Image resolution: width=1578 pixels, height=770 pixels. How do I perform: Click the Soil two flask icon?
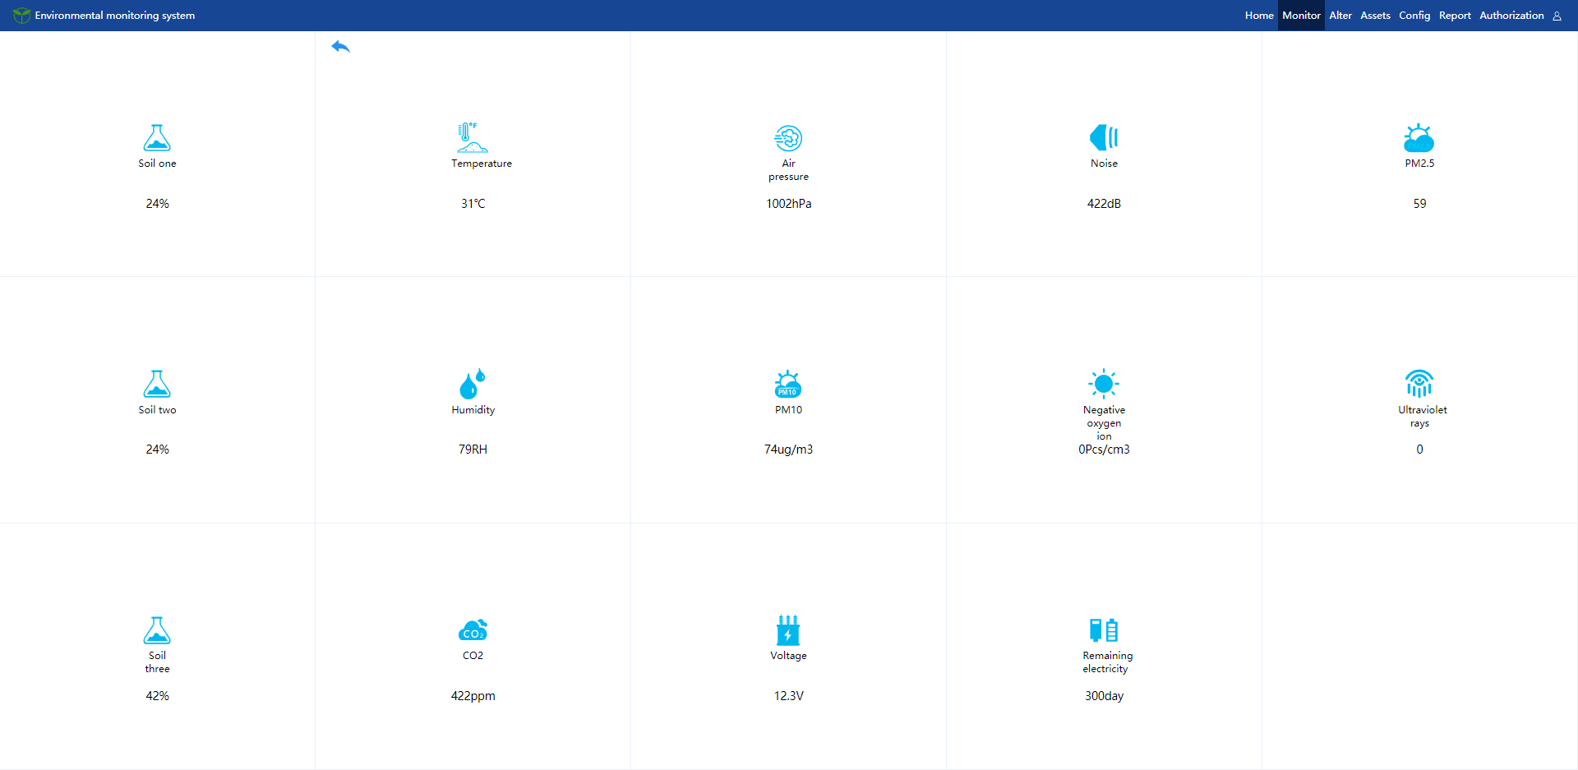[x=157, y=384]
